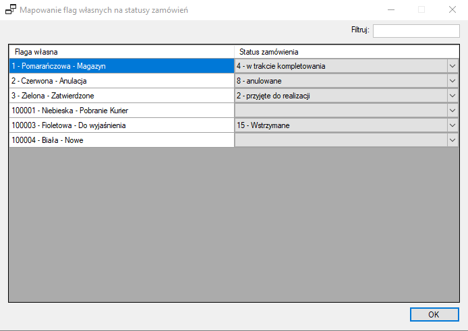The width and height of the screenshot is (468, 331).
Task: Click the empty gray area below the table rows
Action: coord(233,222)
